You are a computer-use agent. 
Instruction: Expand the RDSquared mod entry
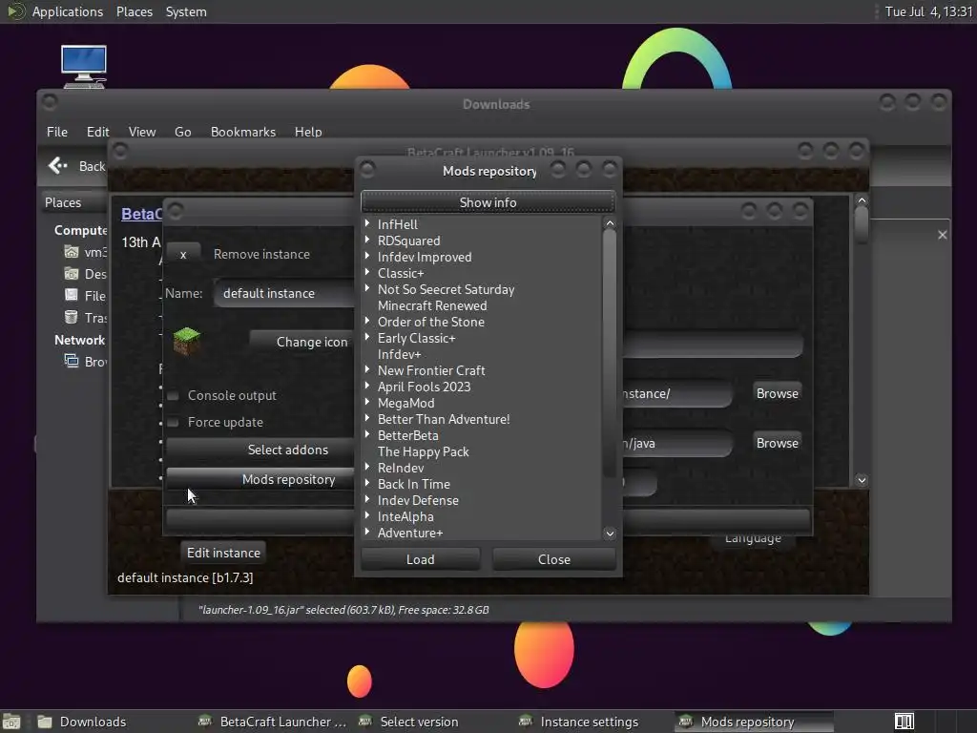pos(367,240)
